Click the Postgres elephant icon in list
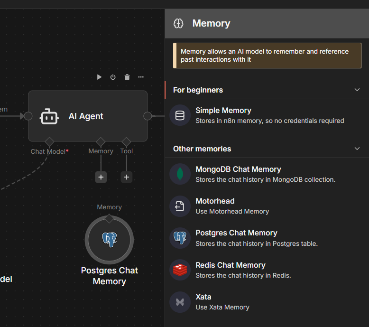Viewport: 369px width, 327px height. pos(180,238)
